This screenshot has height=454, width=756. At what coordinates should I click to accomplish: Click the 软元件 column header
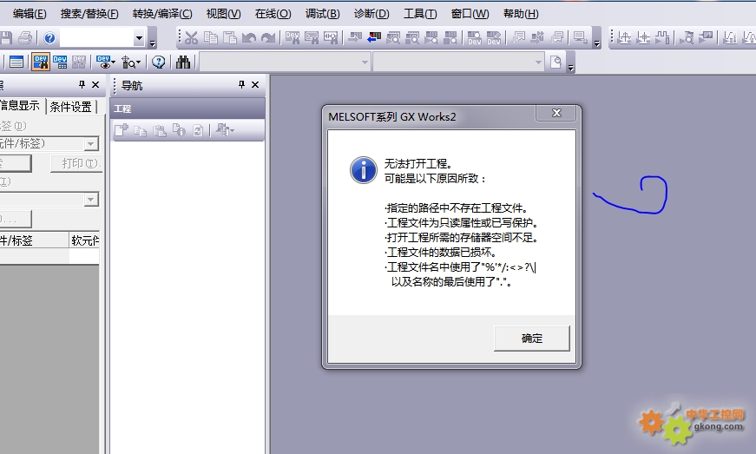tap(85, 240)
